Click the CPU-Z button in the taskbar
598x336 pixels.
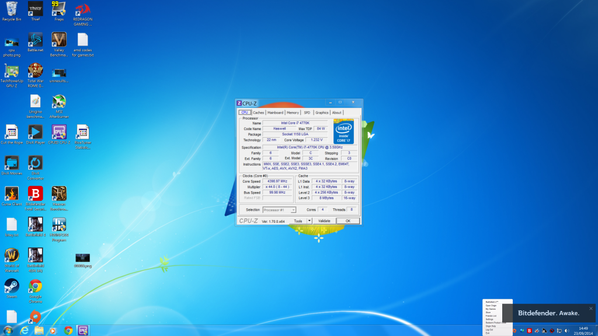pos(83,330)
